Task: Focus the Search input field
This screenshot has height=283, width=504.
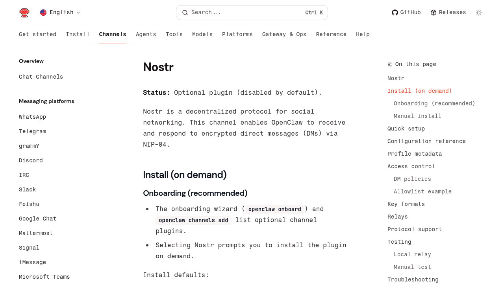Action: [244, 13]
